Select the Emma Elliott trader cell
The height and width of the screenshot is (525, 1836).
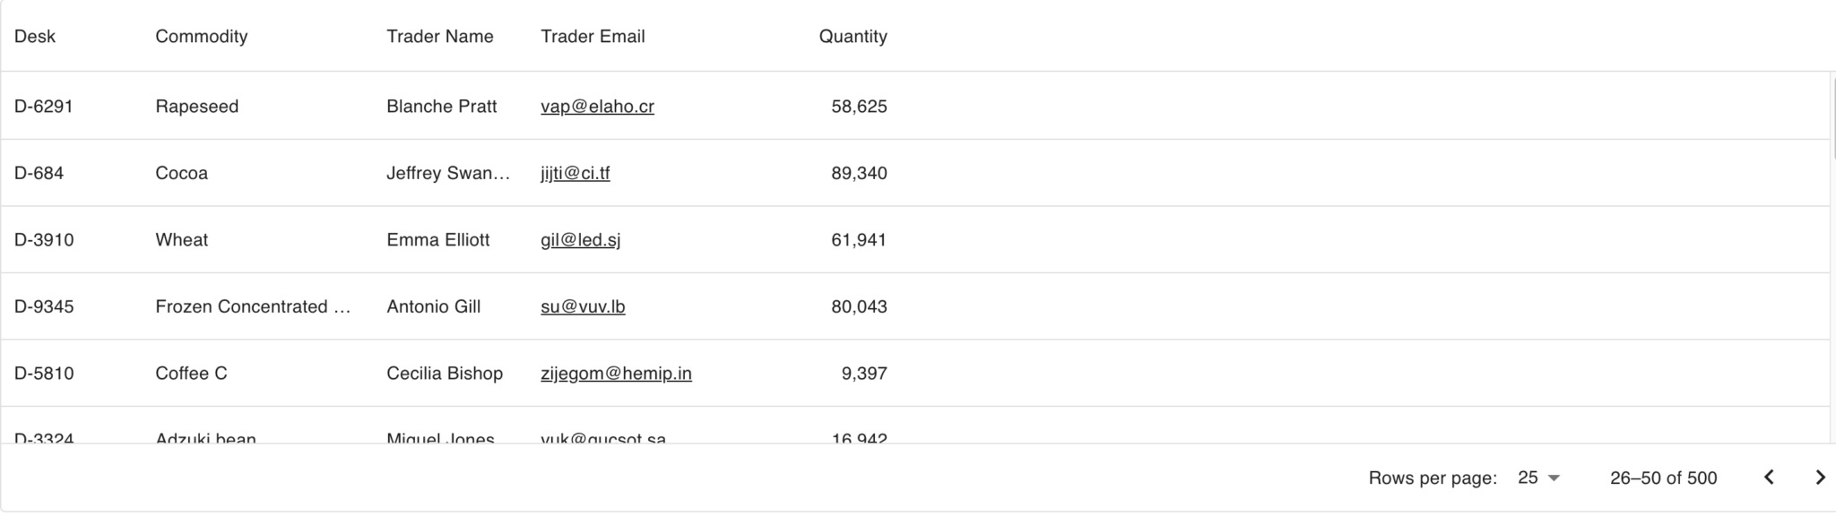pos(438,240)
